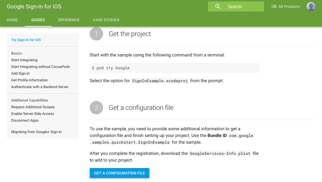
Task: Open the Get Profile Information link
Action: [29, 80]
